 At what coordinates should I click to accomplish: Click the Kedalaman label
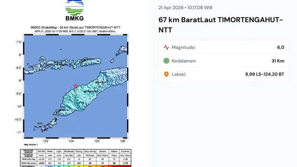[x=184, y=61]
